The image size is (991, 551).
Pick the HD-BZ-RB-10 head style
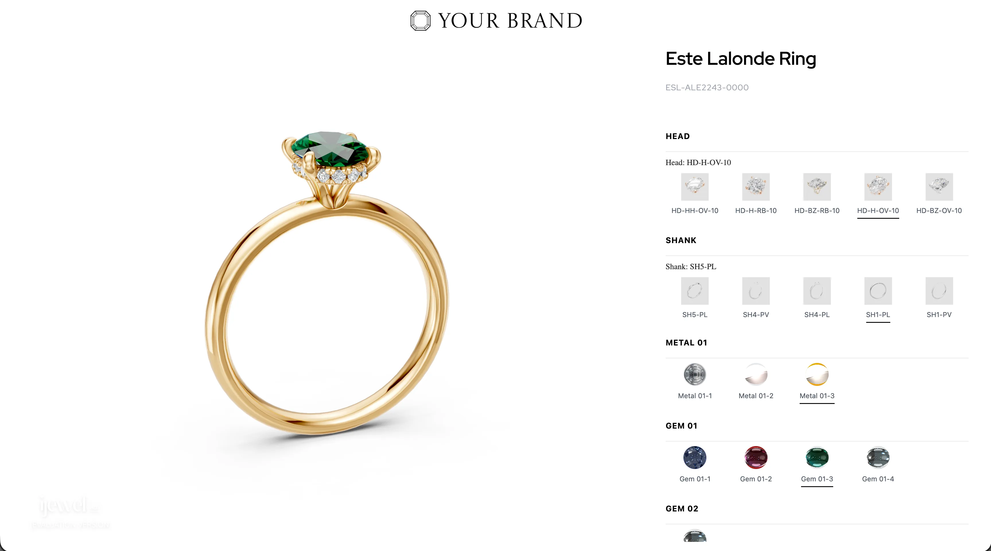pyautogui.click(x=817, y=187)
